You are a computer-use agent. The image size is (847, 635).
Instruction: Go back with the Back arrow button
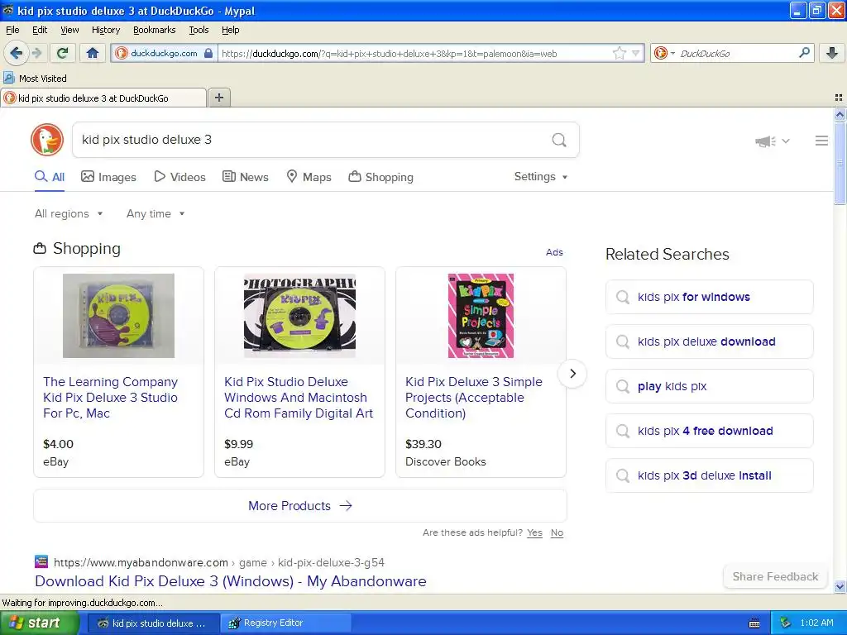[x=17, y=53]
